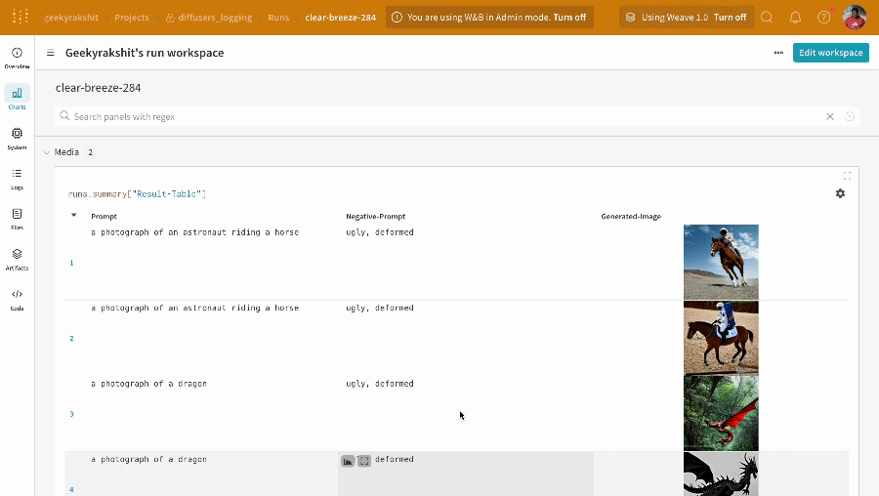Collapse the Media section chevron
The image size is (879, 496).
(46, 152)
